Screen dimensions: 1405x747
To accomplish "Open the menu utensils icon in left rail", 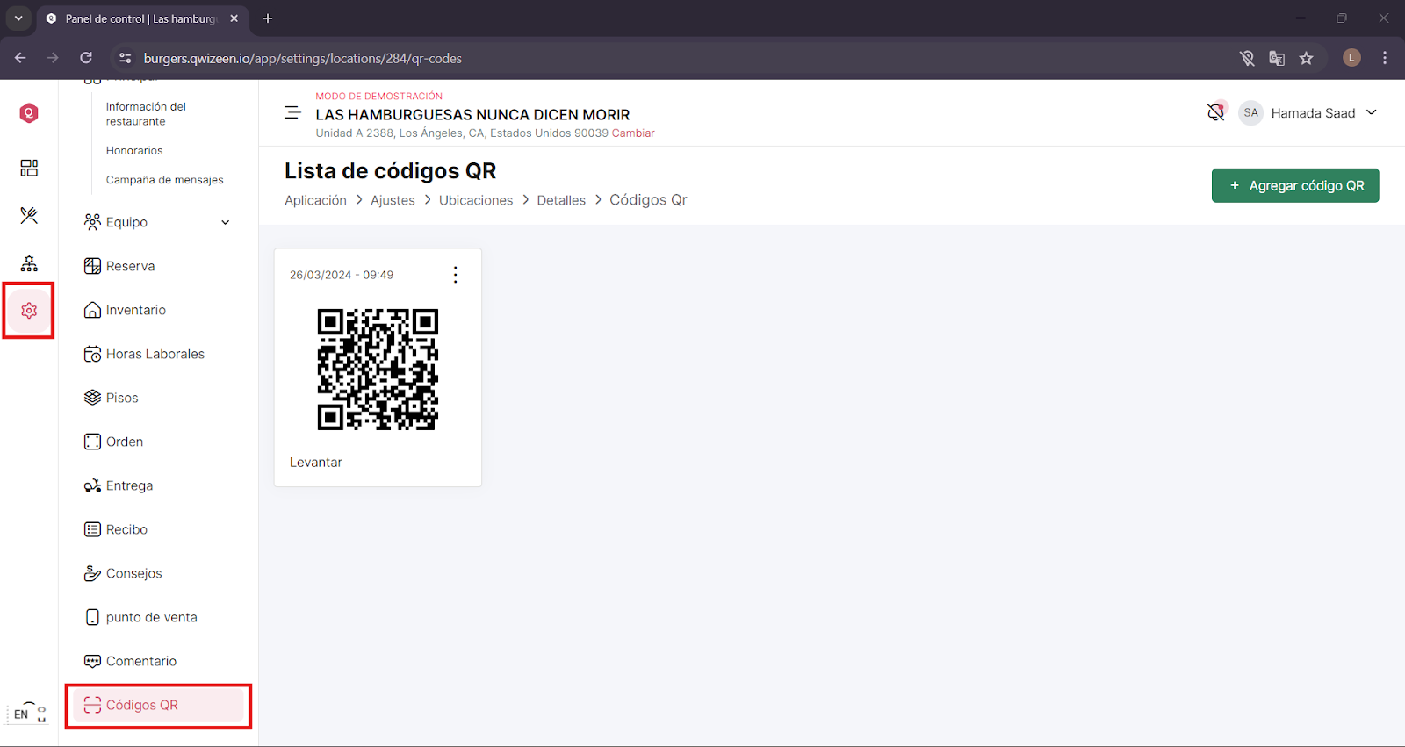I will (29, 215).
